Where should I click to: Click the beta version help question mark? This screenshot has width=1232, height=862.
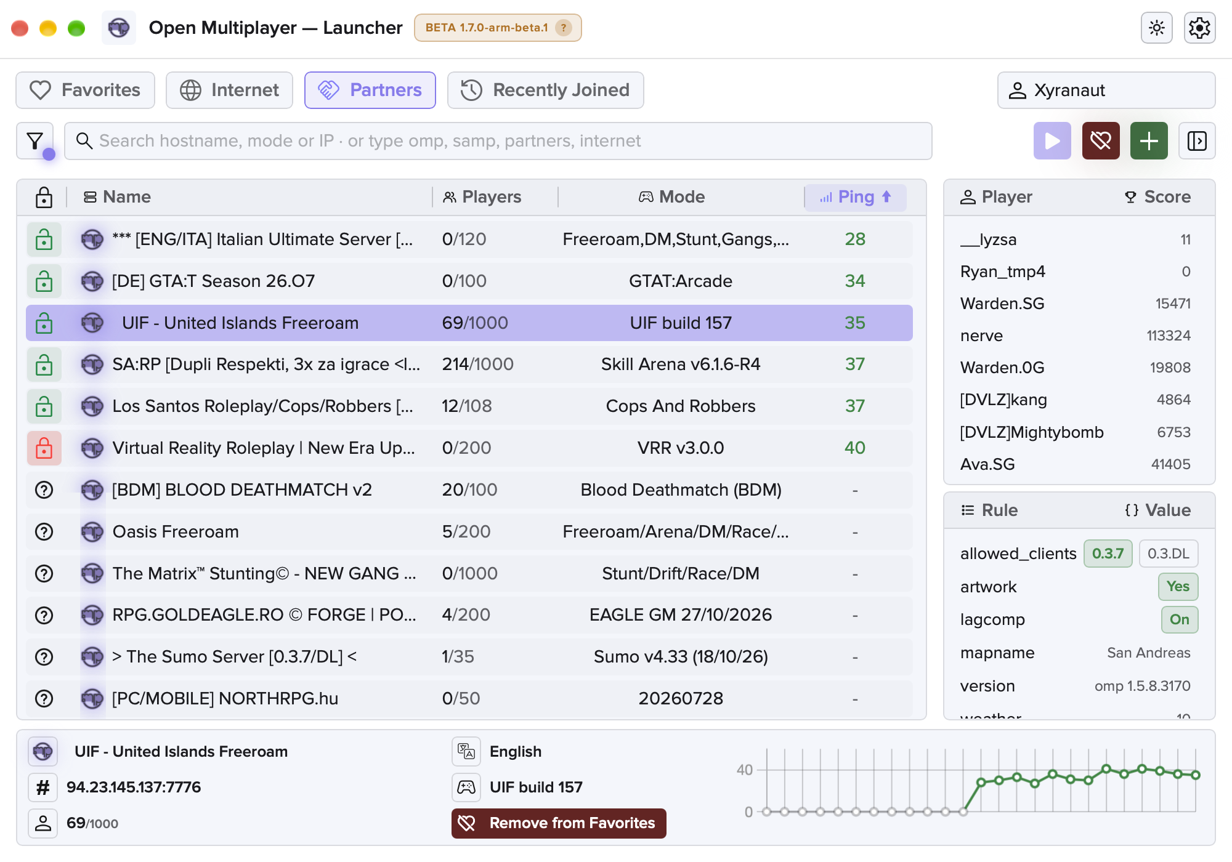563,28
